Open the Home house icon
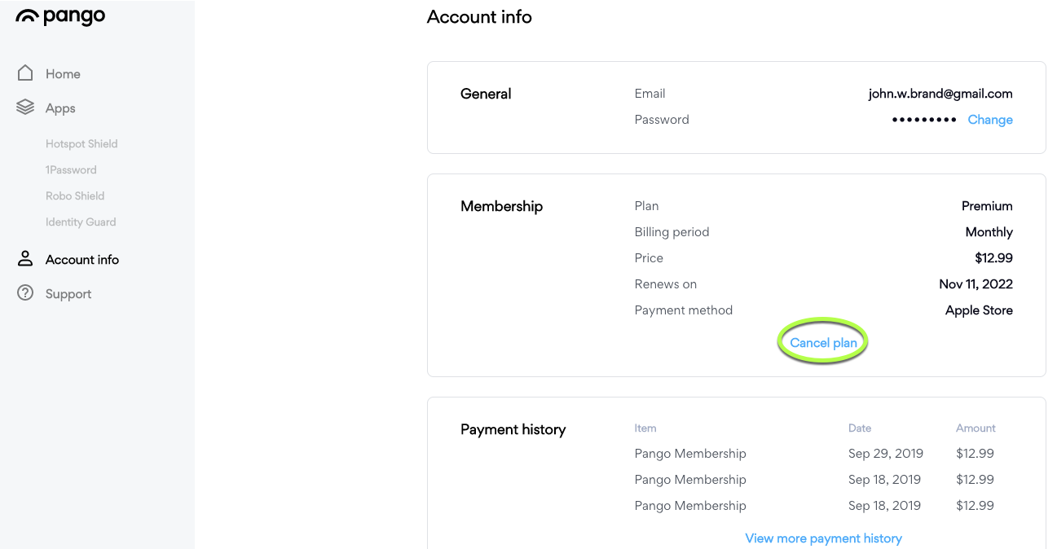The width and height of the screenshot is (1057, 549). 25,73
